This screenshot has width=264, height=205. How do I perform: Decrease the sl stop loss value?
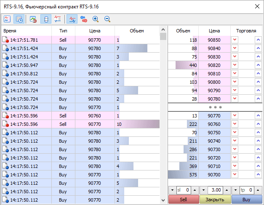click(x=172, y=190)
